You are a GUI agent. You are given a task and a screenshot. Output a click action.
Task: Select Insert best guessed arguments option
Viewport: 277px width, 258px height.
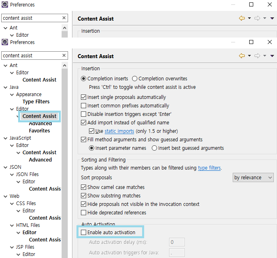154,148
